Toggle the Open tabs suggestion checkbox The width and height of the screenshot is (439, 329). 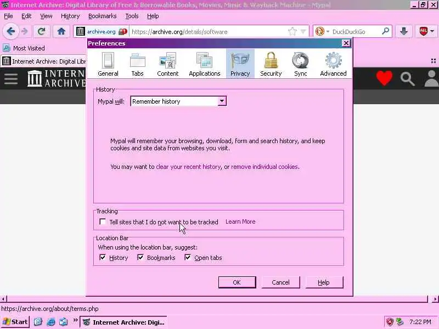pos(188,257)
